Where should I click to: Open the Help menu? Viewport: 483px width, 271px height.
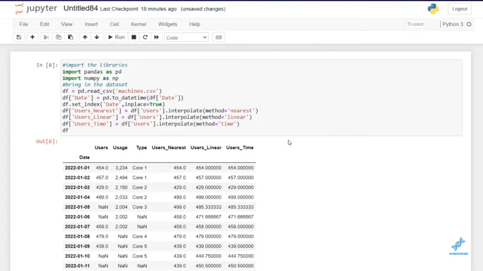(x=194, y=24)
